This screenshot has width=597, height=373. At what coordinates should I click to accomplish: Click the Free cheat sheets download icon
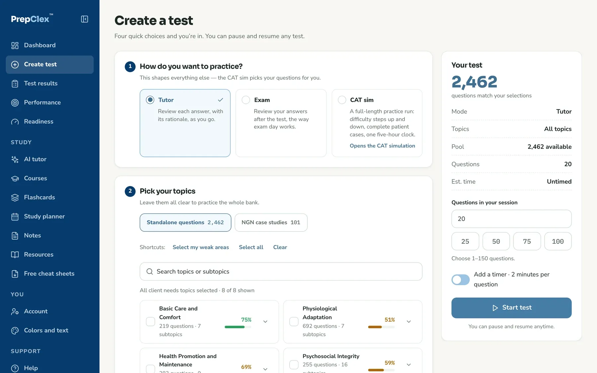[x=15, y=274]
